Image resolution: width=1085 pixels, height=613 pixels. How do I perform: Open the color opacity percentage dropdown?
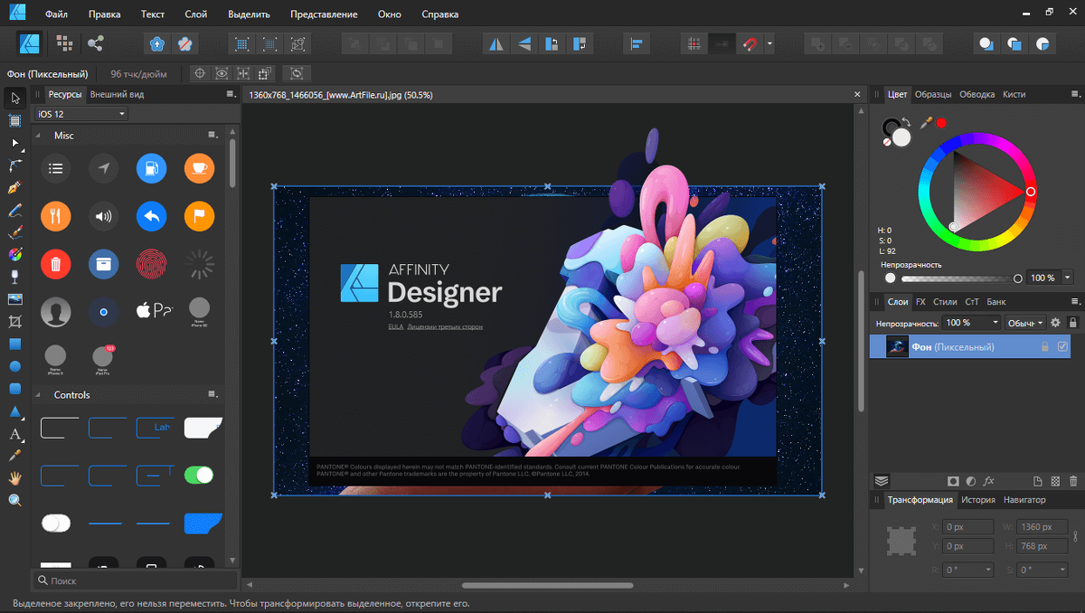click(x=1068, y=278)
